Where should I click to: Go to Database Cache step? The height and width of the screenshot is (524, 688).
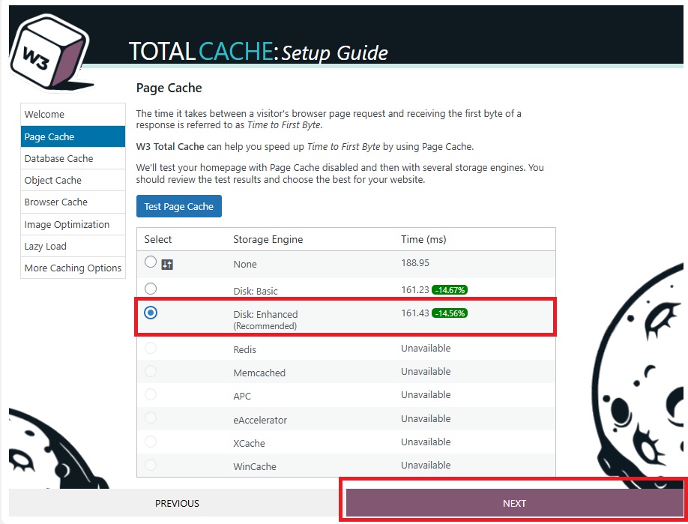(73, 158)
